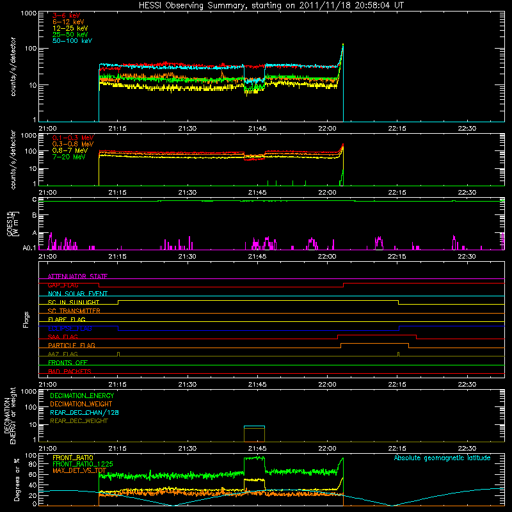The image size is (512, 512).
Task: Click the 0.8-7 MeV legend label
Action: point(70,150)
